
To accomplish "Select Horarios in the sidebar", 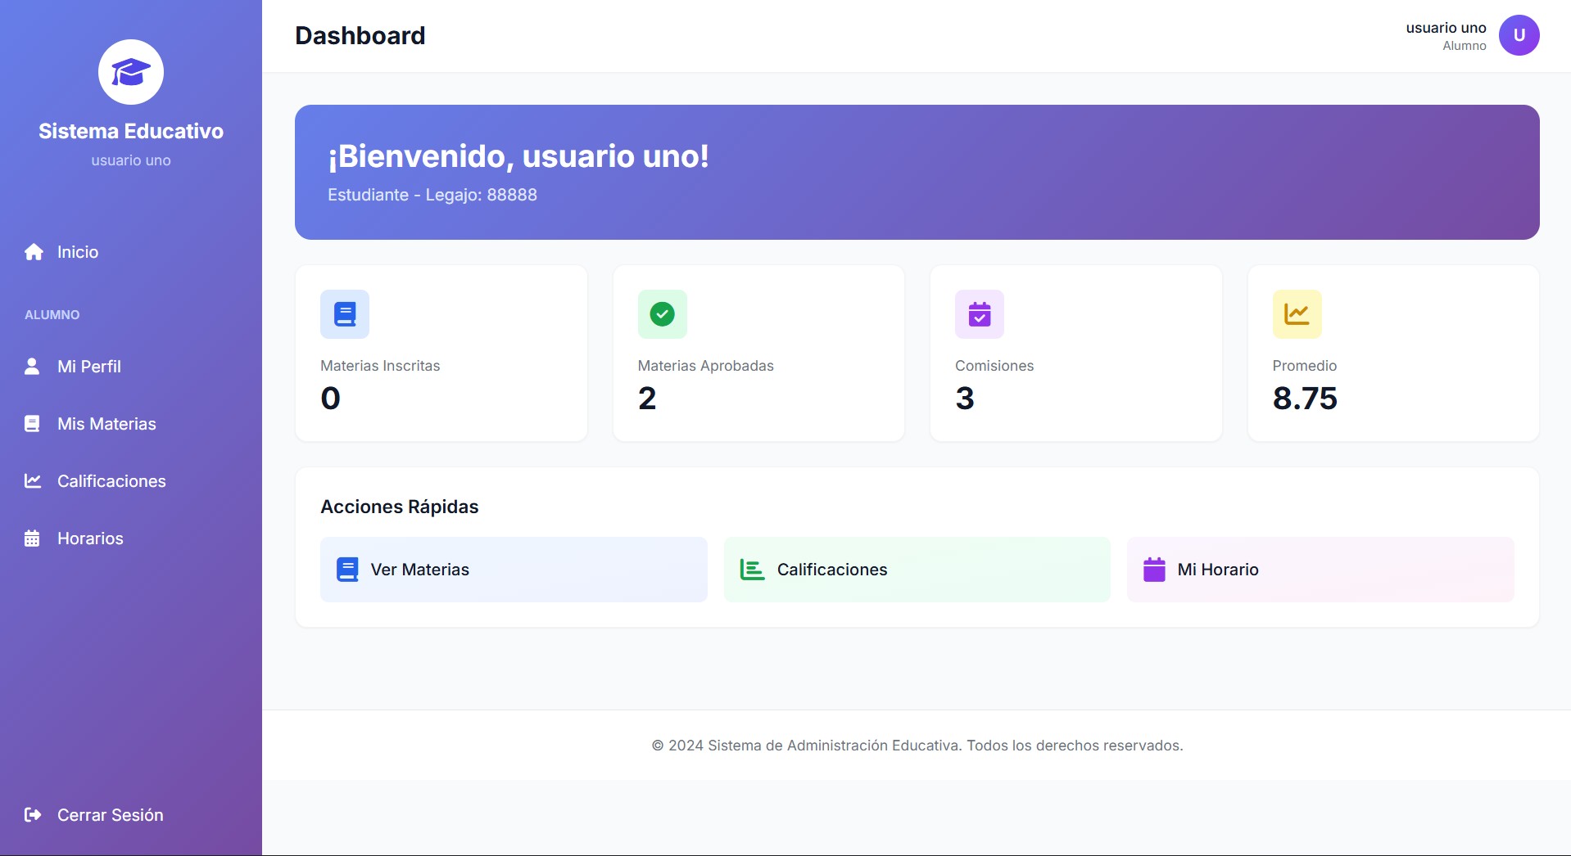I will 90,538.
